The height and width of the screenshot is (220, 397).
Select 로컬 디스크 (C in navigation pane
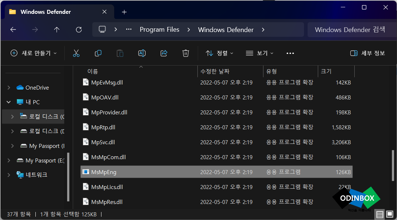pyautogui.click(x=33, y=117)
